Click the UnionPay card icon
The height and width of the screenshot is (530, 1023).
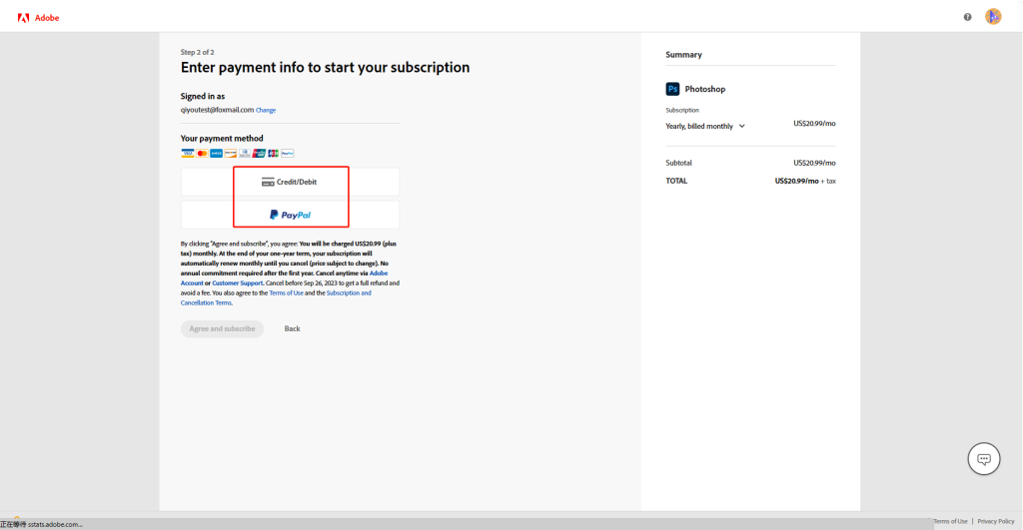259,153
